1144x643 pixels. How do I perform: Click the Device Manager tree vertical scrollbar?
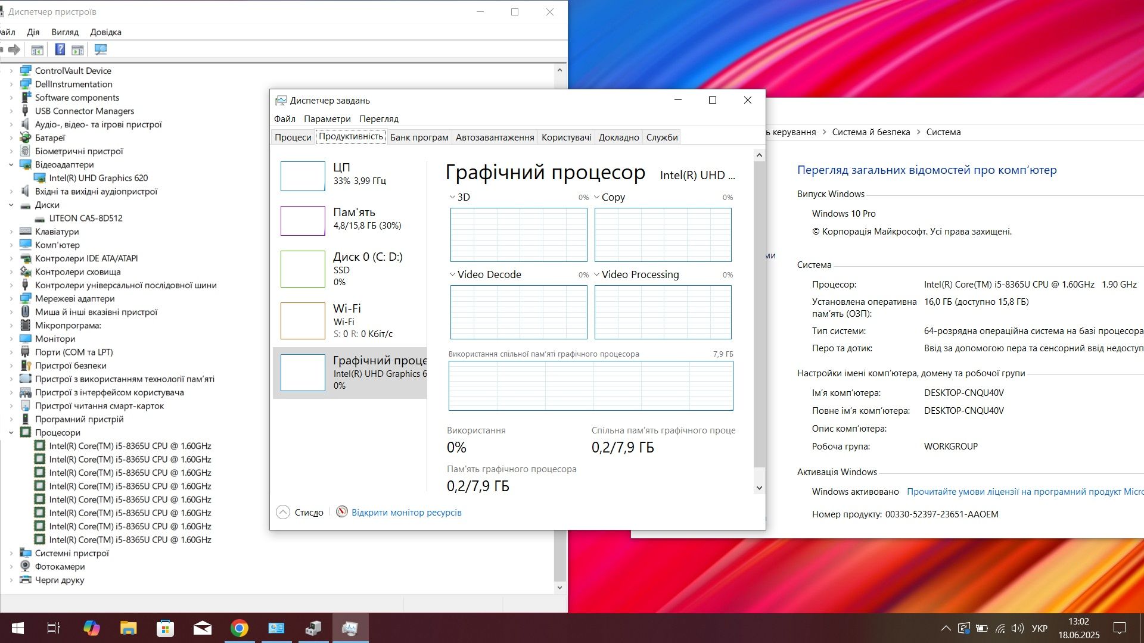[559, 328]
